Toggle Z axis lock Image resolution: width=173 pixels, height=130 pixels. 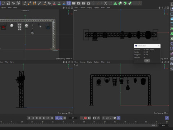[64, 3]
